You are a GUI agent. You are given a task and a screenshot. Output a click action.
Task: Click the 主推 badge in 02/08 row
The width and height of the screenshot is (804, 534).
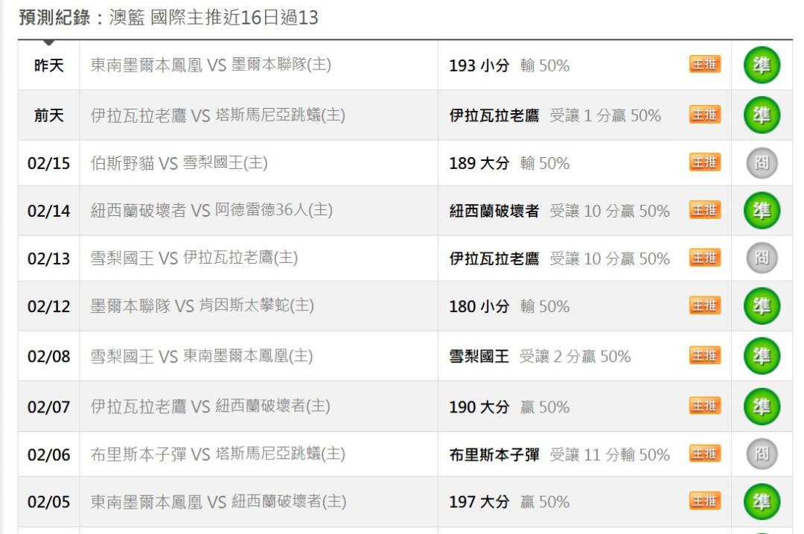[x=704, y=356]
